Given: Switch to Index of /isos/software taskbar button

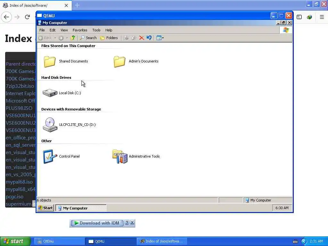Looking at the screenshot, I should [162, 242].
